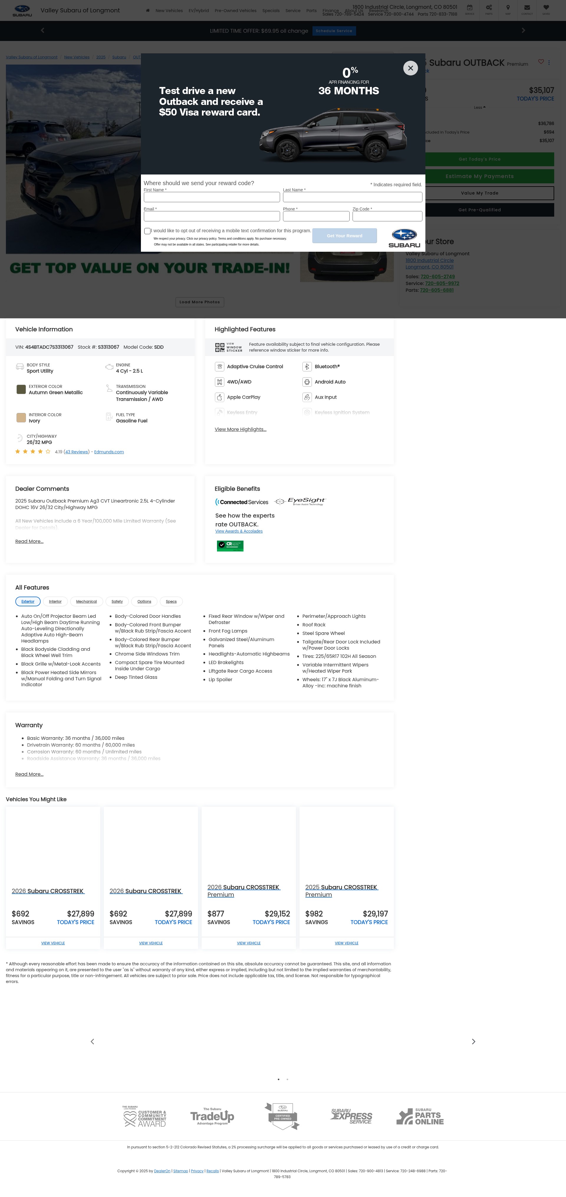The image size is (566, 1197).
Task: Click into the First Name field
Action: [212, 197]
